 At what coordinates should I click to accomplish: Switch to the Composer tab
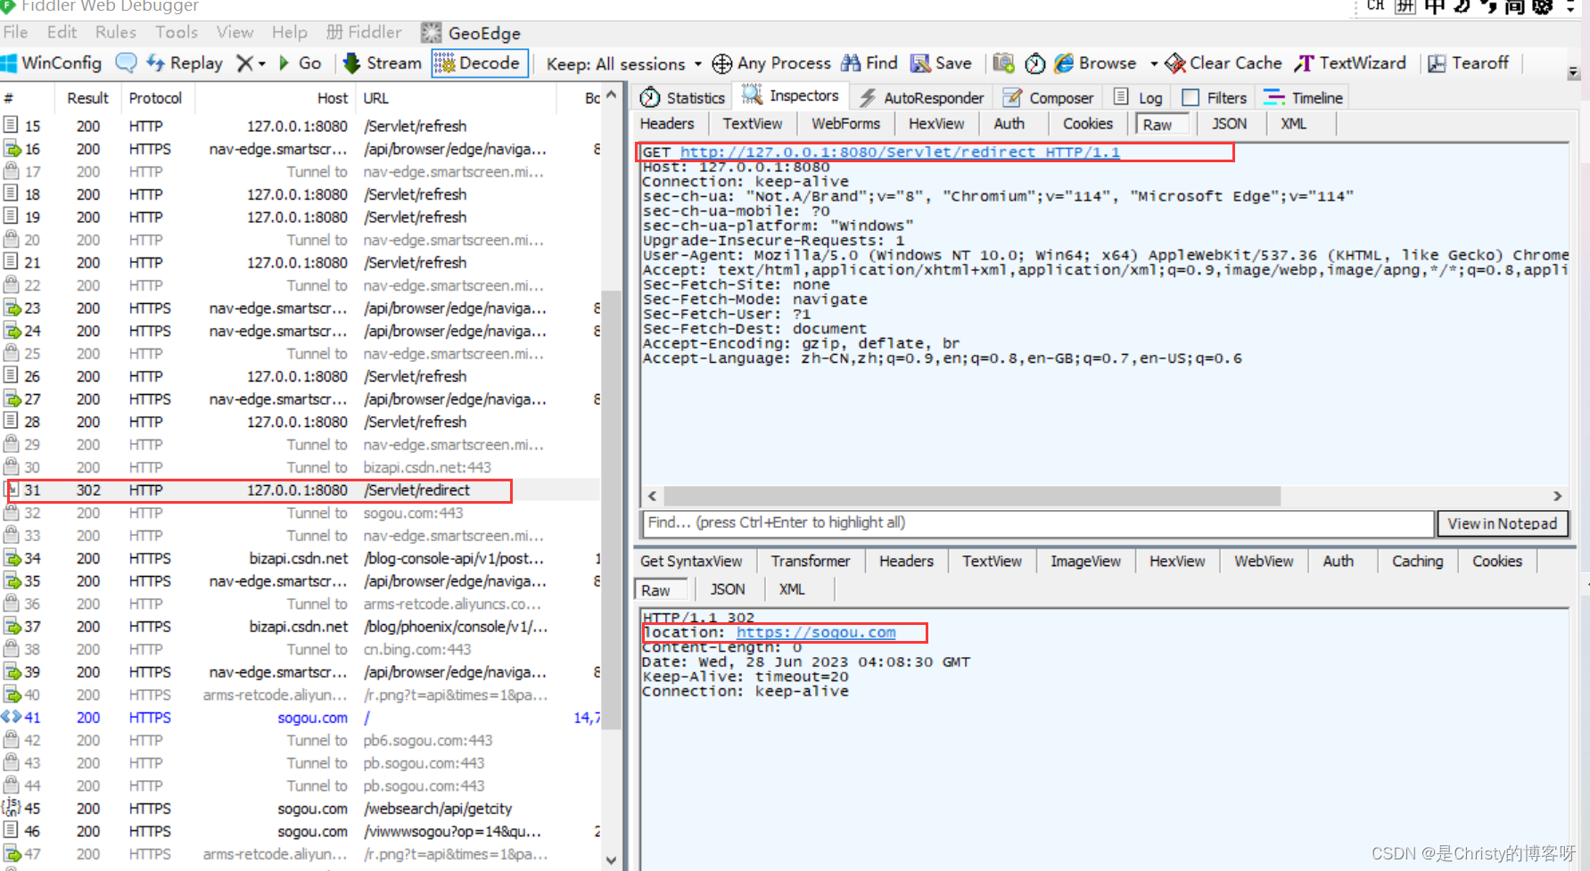pos(1048,97)
